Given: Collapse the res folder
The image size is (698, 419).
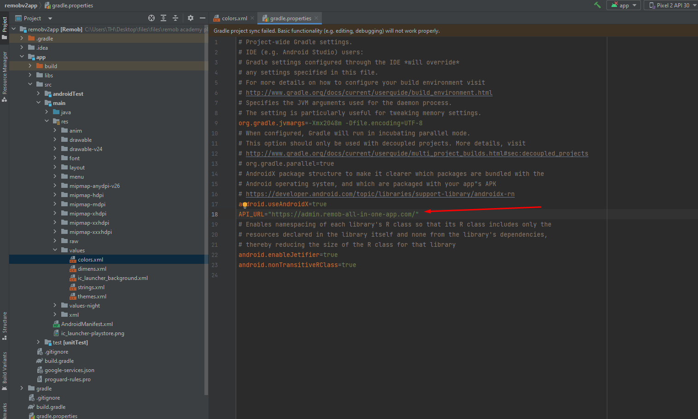Looking at the screenshot, I should point(47,121).
